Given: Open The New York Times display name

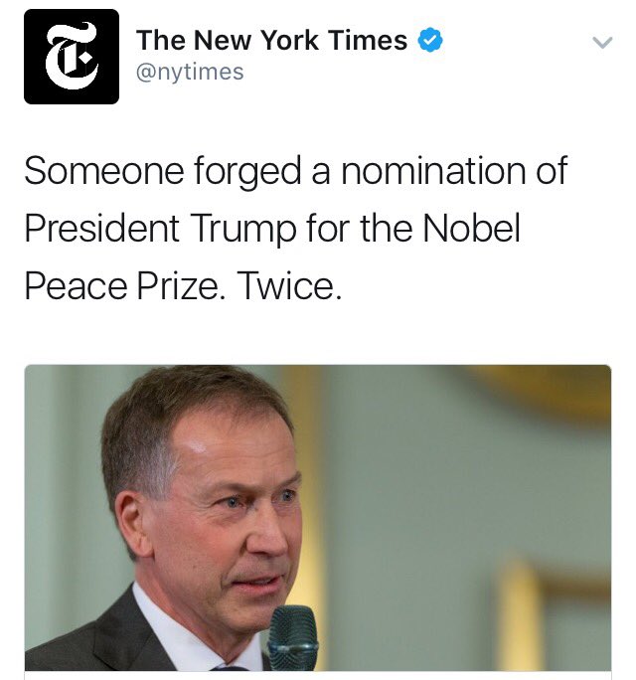Looking at the screenshot, I should click(272, 40).
